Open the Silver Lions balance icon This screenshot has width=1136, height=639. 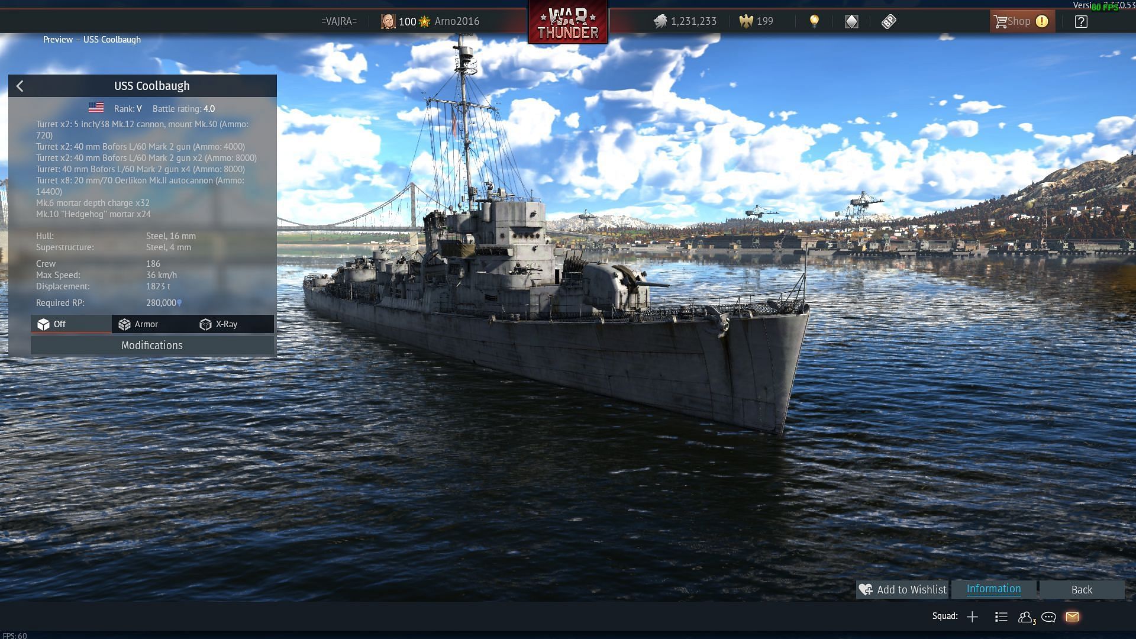click(x=660, y=22)
